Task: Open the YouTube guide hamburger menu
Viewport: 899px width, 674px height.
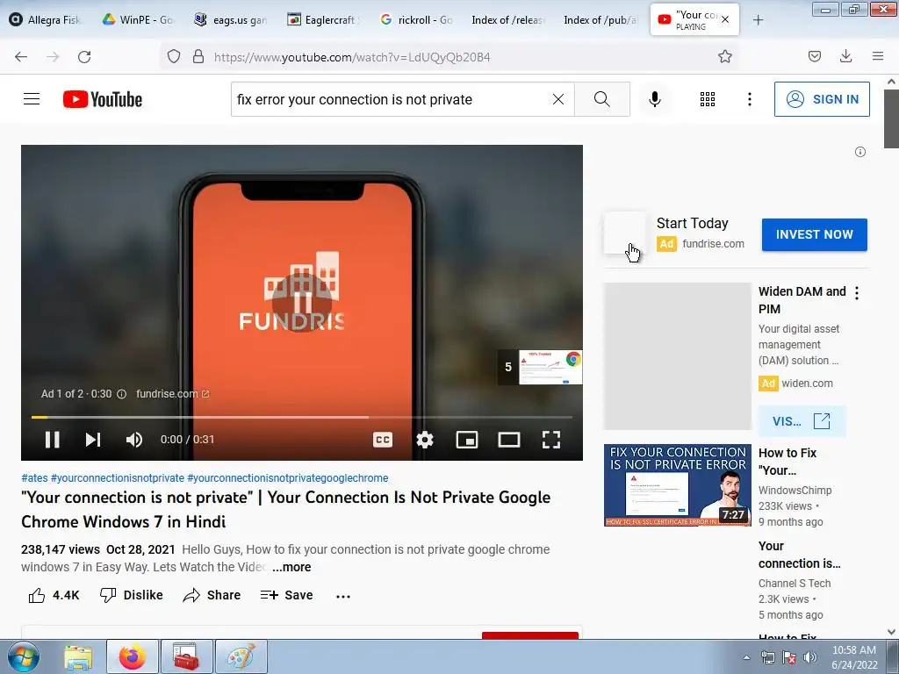Action: [32, 99]
